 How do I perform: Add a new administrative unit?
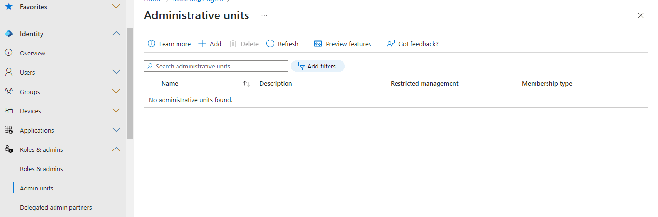(x=210, y=44)
